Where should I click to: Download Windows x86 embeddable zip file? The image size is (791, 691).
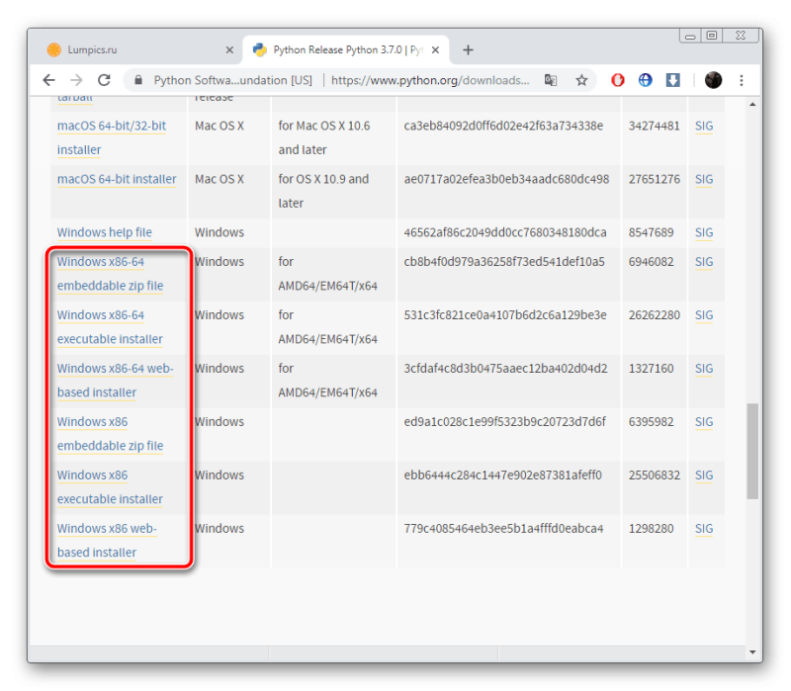point(110,434)
